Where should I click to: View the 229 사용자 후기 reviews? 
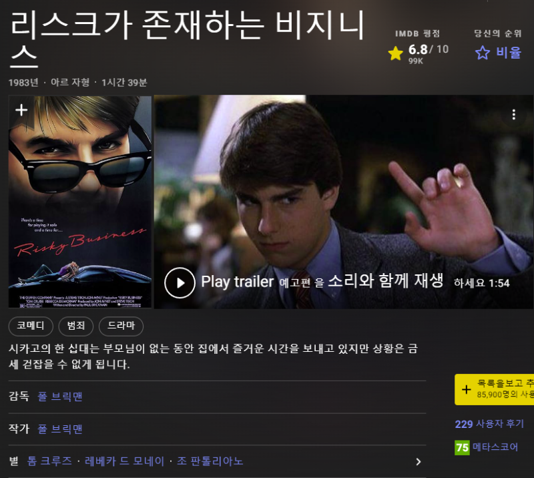tap(489, 424)
